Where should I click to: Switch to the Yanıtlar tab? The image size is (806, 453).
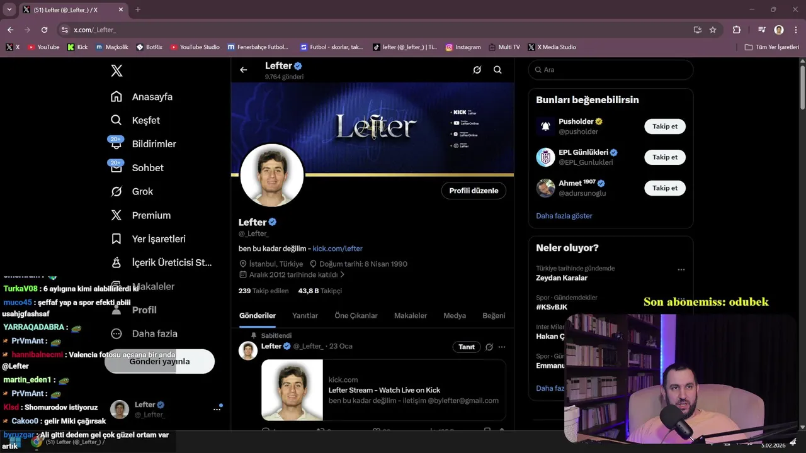point(305,316)
